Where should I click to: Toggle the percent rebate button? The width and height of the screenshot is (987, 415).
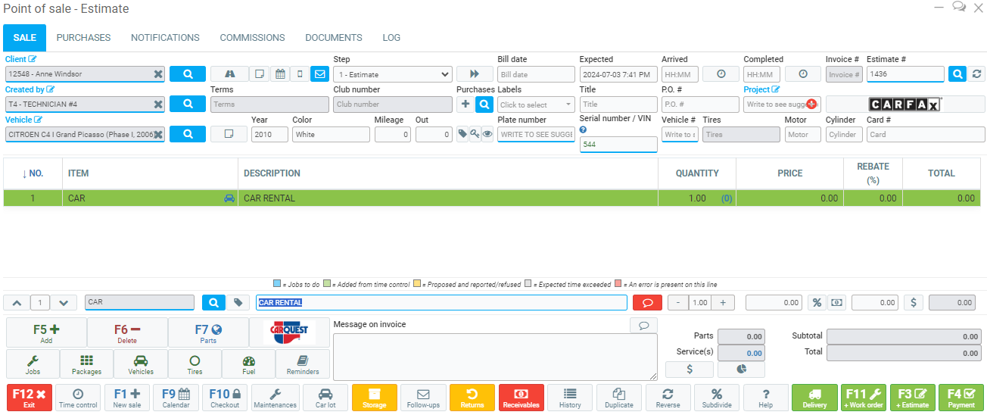point(817,302)
